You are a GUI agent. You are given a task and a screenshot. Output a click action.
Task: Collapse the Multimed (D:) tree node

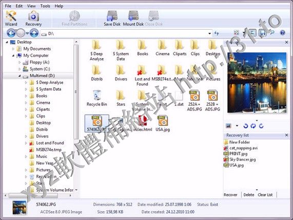pyautogui.click(x=19, y=76)
